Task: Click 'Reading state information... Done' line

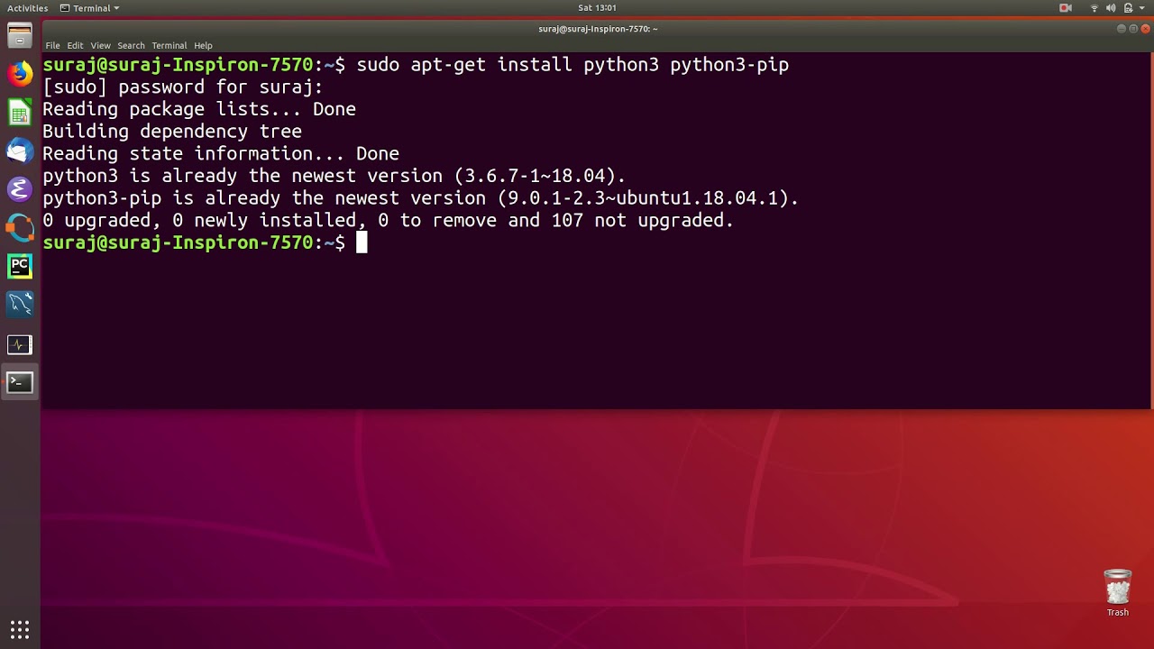Action: [x=221, y=154]
